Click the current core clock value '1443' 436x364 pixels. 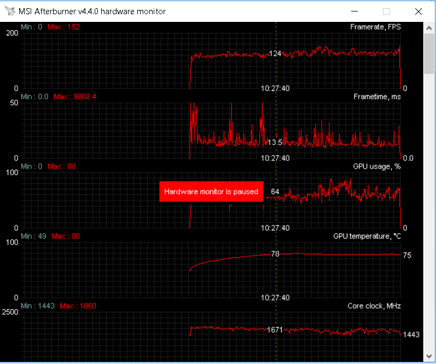411,334
